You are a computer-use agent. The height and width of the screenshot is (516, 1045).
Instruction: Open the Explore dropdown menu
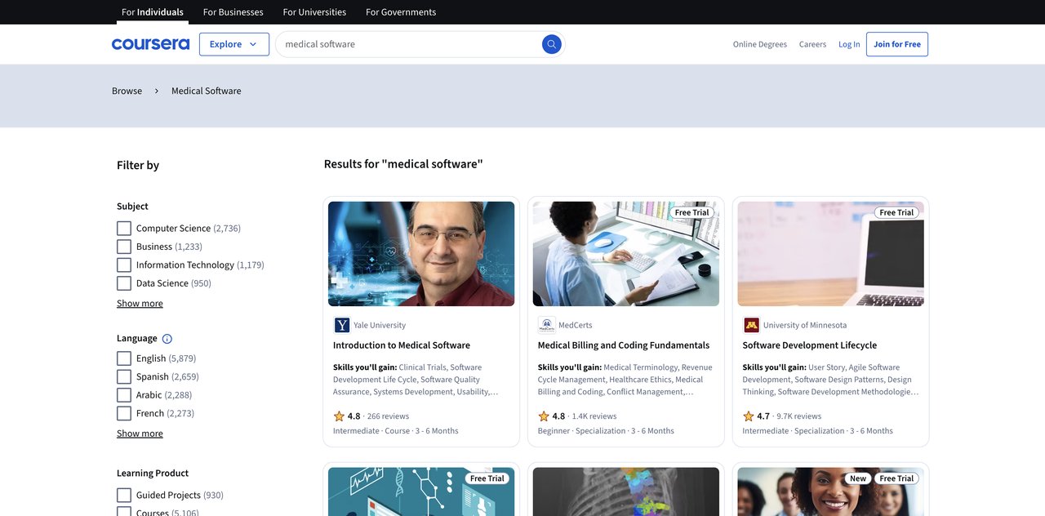click(x=234, y=44)
